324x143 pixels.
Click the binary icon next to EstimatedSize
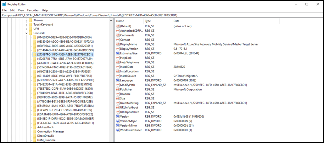click(118, 53)
